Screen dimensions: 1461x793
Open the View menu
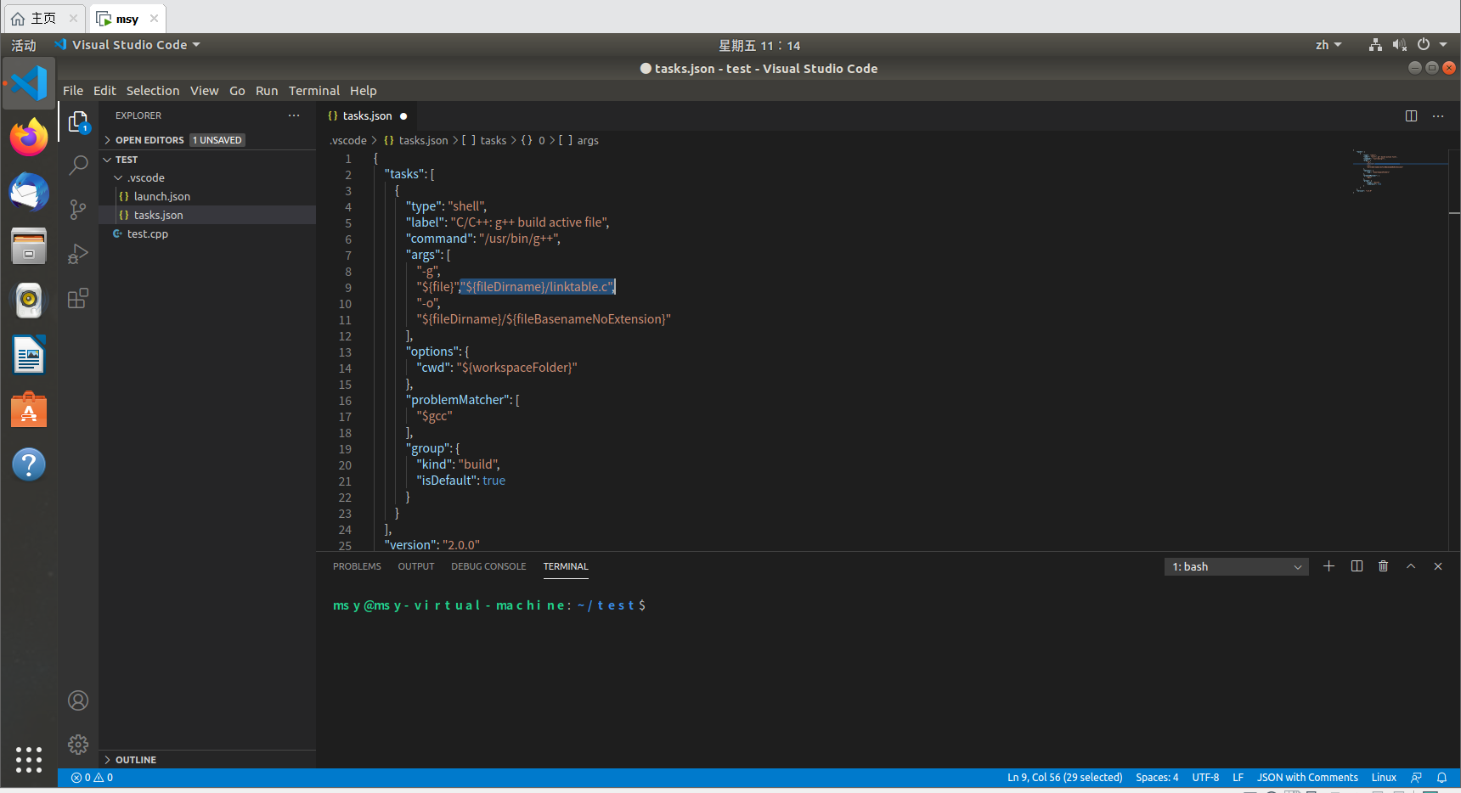(204, 91)
